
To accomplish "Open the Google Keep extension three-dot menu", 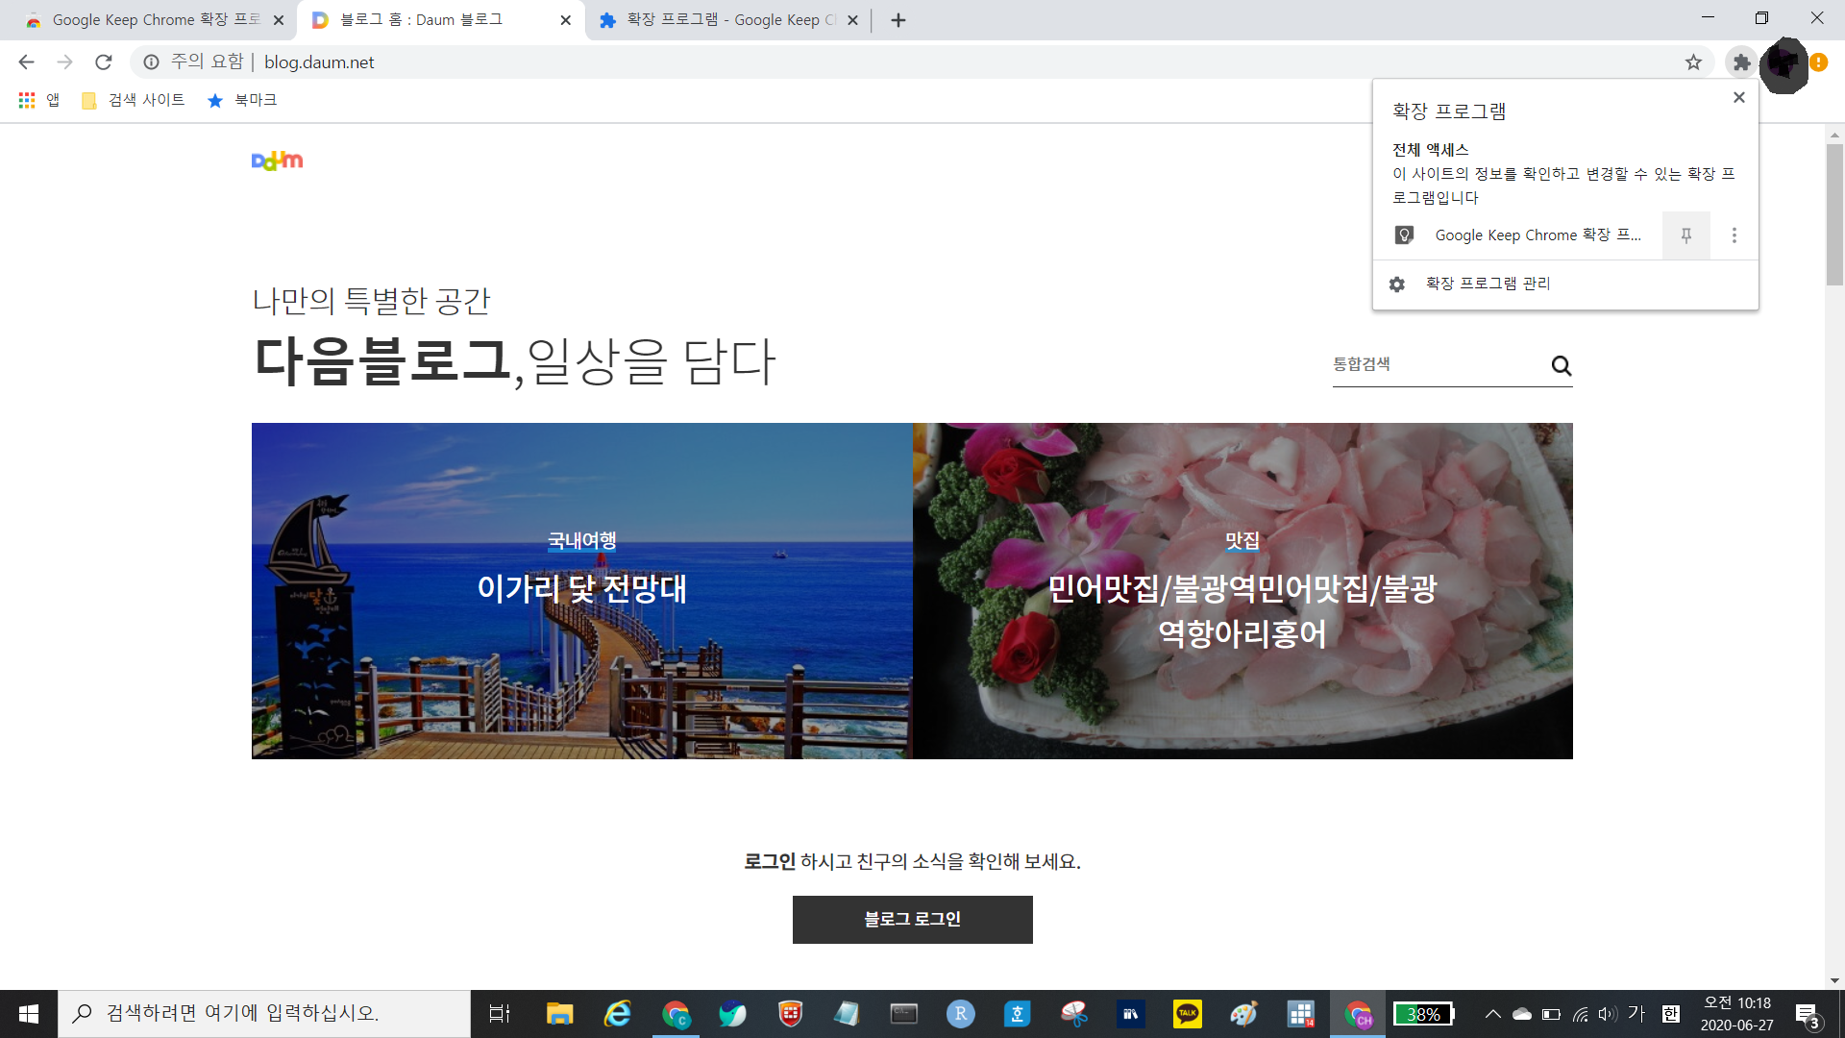I will tap(1734, 235).
